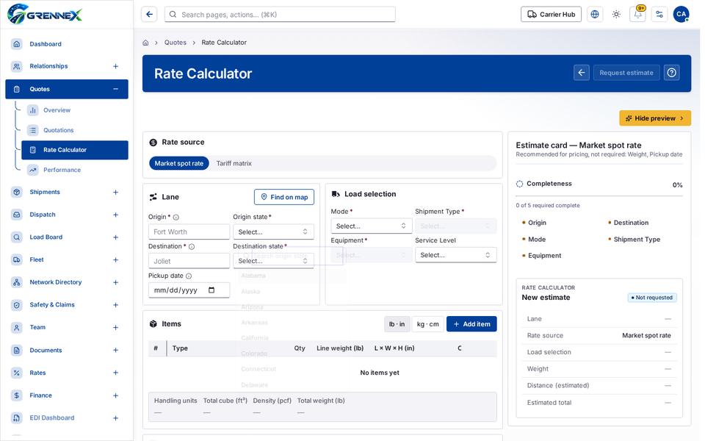Click the Hide preview button
Viewport: 705px width, 441px height.
click(x=655, y=118)
